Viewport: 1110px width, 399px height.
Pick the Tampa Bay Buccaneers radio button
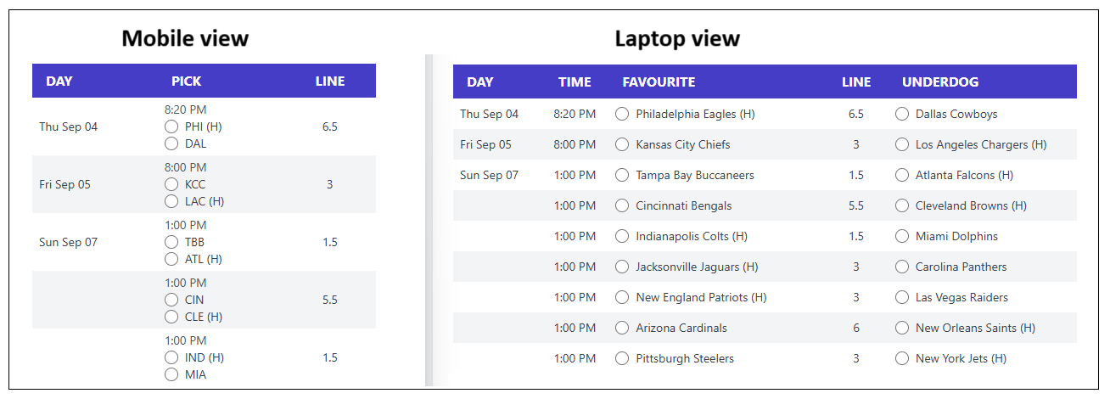click(623, 175)
